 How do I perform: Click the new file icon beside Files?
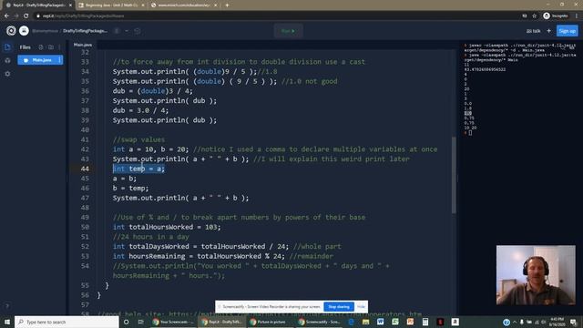41,47
